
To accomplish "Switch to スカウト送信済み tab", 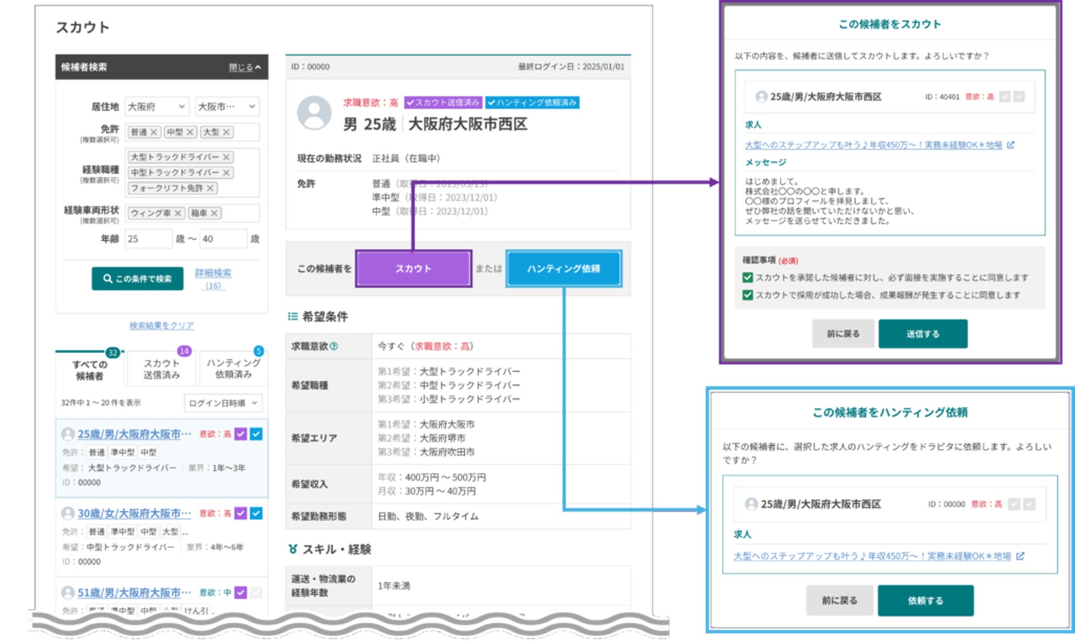I will point(162,369).
